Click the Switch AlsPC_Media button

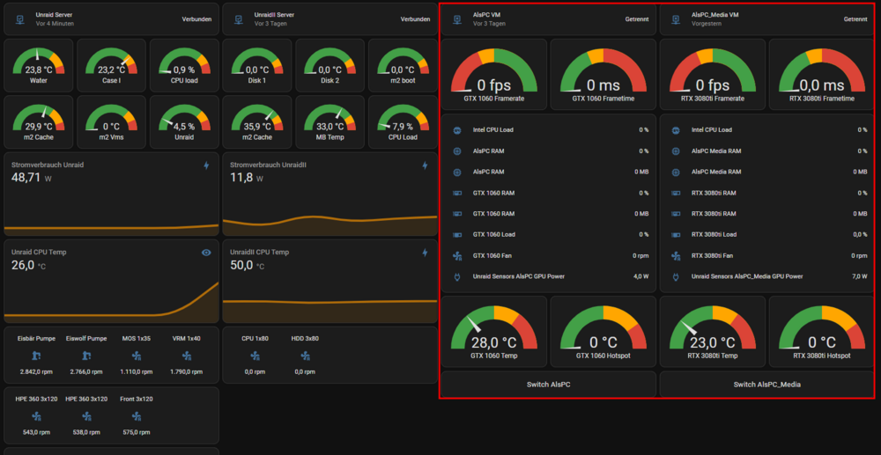(767, 385)
